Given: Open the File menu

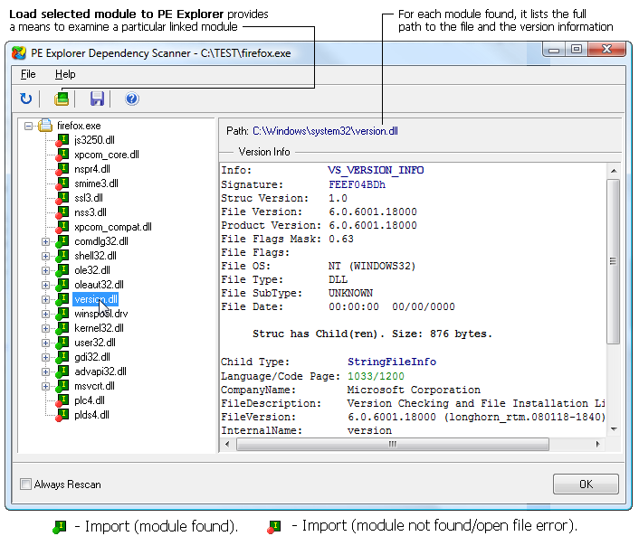Looking at the screenshot, I should pos(28,74).
